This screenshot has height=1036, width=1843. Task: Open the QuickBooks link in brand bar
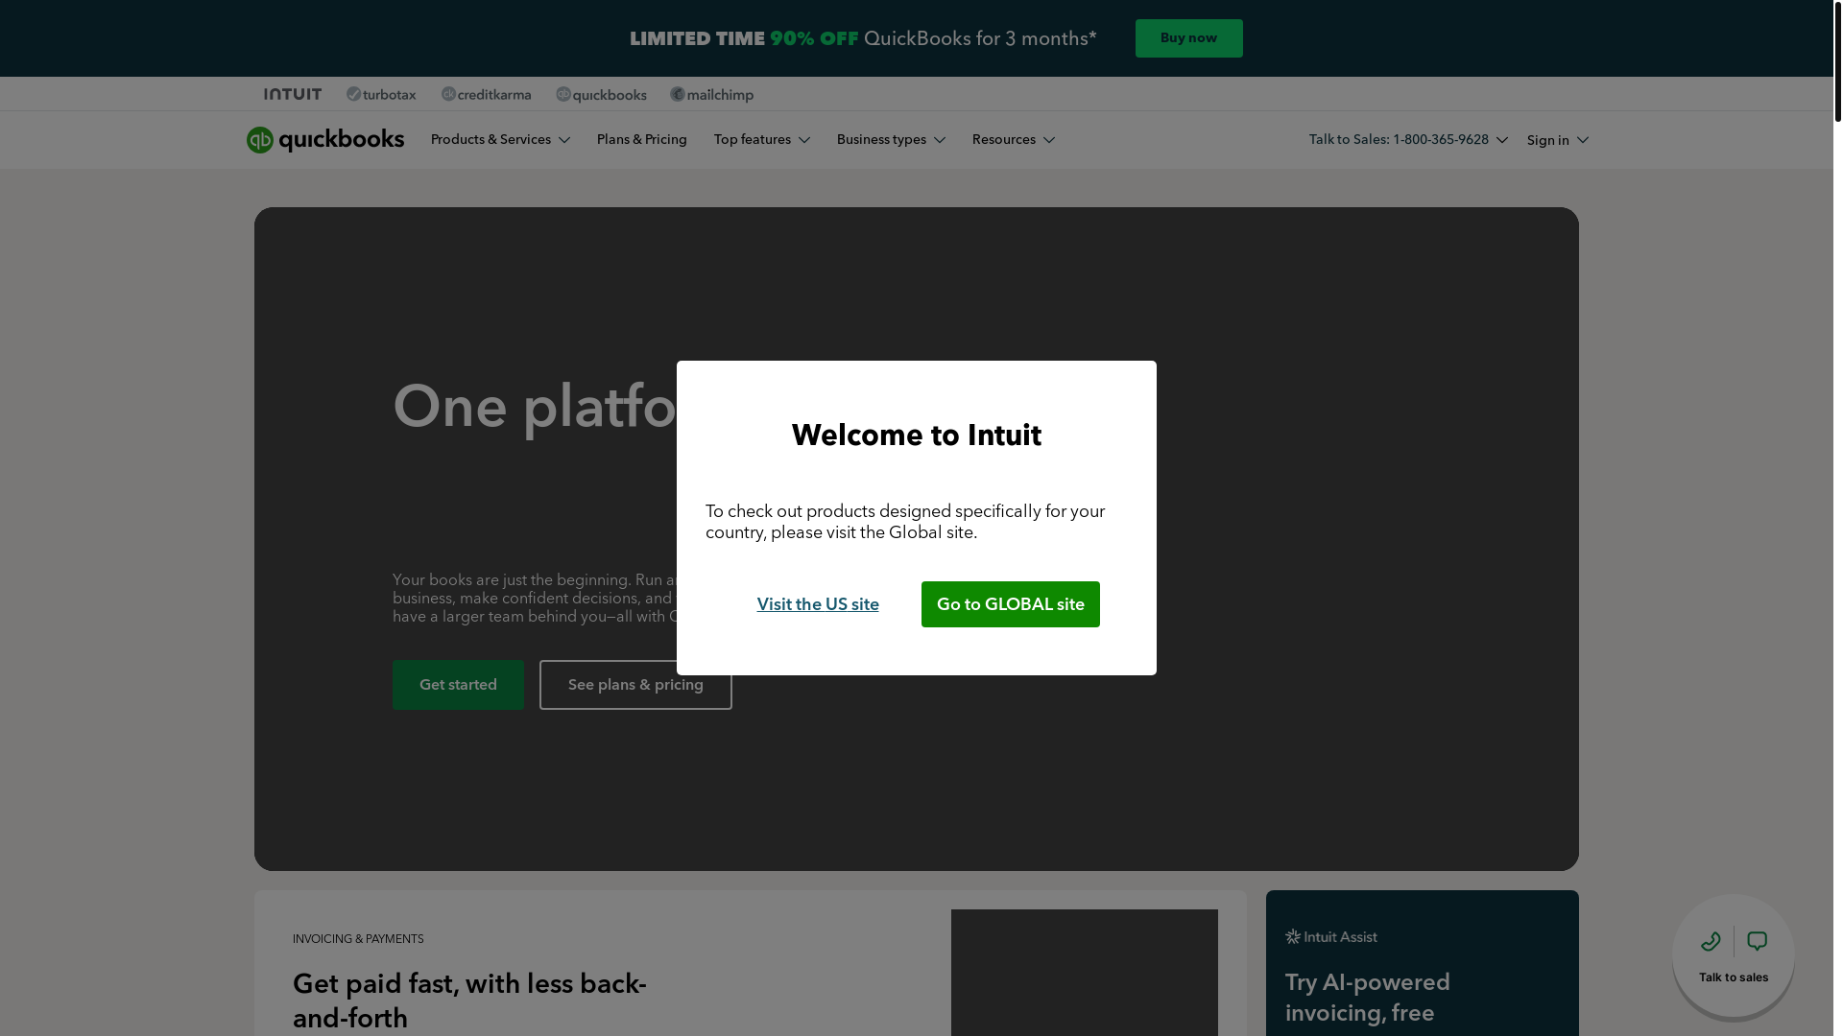(x=601, y=94)
